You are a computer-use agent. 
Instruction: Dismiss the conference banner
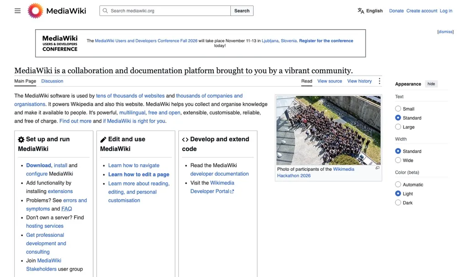pyautogui.click(x=445, y=32)
